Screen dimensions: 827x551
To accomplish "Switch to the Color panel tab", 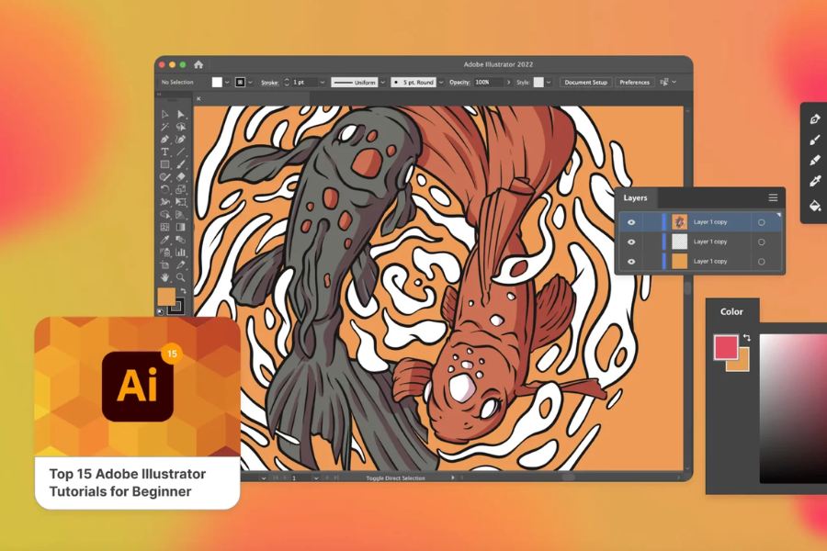I will [x=731, y=312].
